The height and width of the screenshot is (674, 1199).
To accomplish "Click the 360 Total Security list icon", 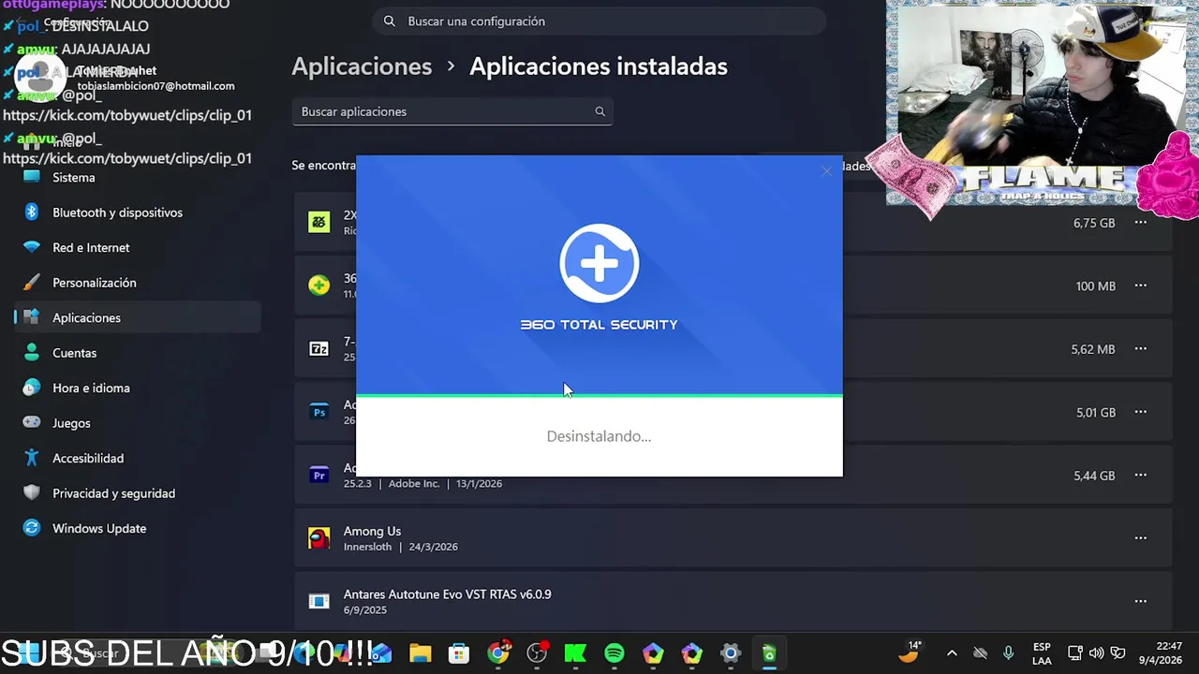I will 319,286.
